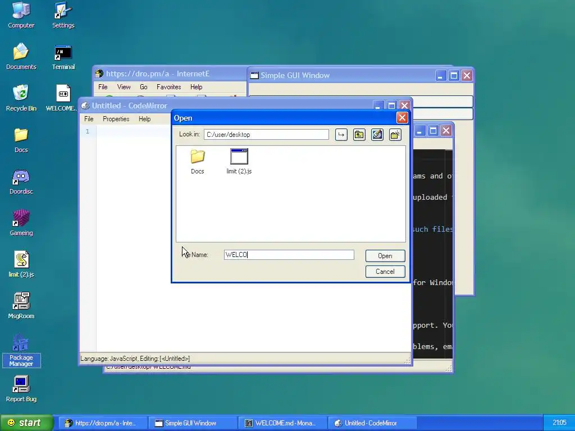575x431 pixels.
Task: Select limit (2).js in the Open dialog list
Action: click(x=239, y=161)
